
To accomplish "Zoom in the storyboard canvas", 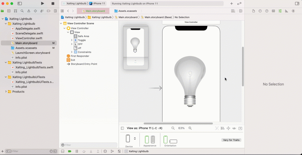I will 190,128.
